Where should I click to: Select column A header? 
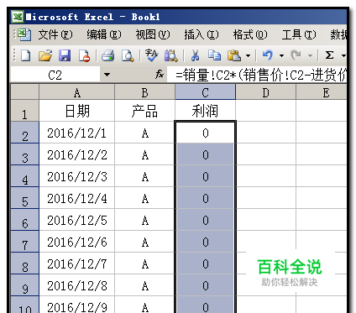[x=77, y=92]
